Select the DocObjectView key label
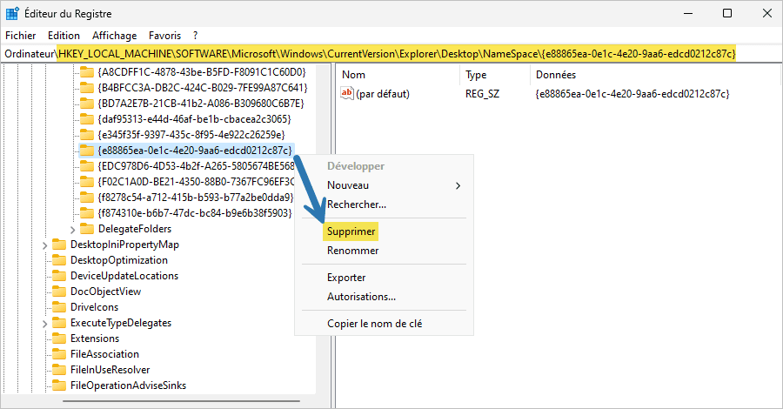The image size is (783, 409). [105, 292]
